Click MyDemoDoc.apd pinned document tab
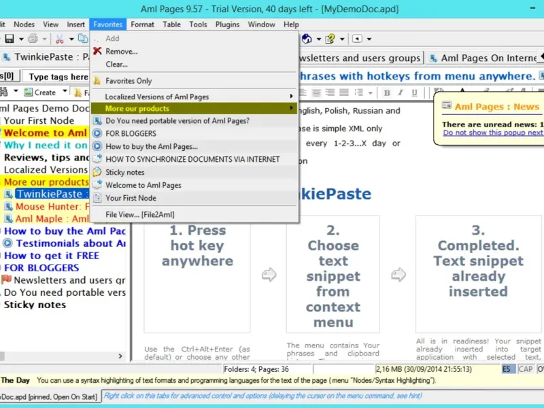This screenshot has width=544, height=408. pos(49,396)
